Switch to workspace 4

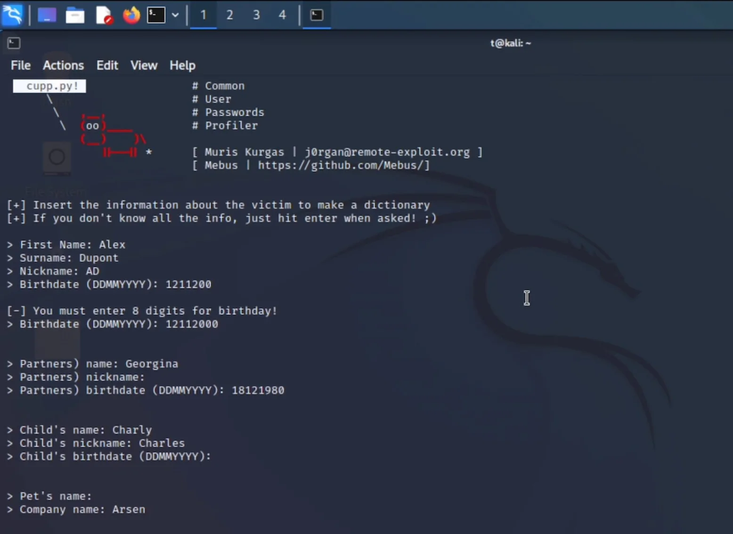(282, 15)
